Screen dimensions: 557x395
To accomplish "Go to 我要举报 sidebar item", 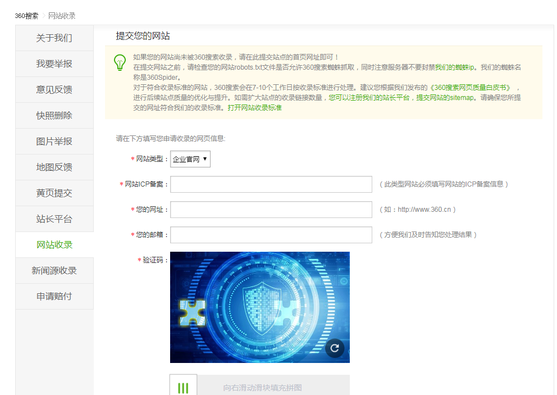I will pos(54,64).
